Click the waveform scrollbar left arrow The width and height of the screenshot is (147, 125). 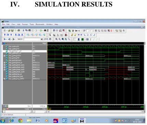pyautogui.click(x=49, y=112)
